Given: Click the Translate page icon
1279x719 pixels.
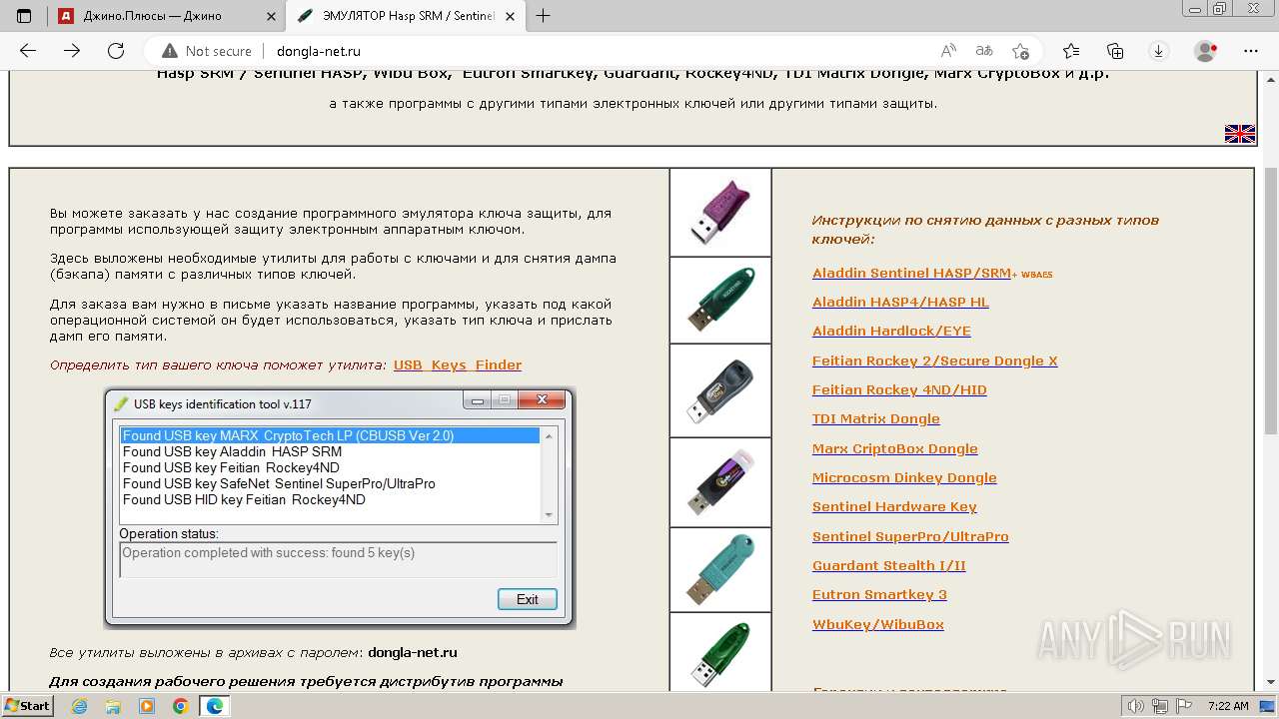Looking at the screenshot, I should coord(984,51).
